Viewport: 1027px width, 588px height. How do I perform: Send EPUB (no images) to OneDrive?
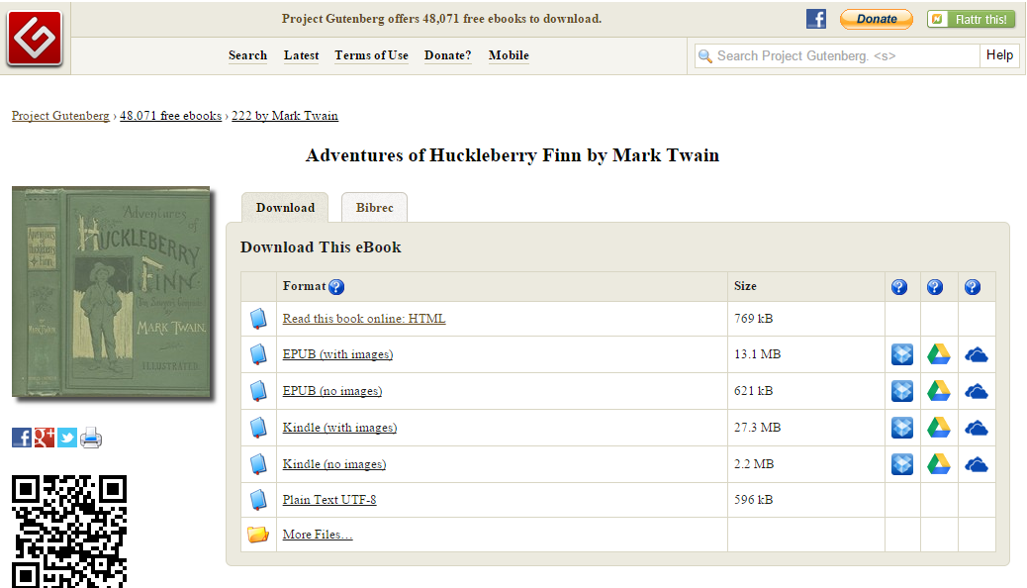click(x=976, y=392)
